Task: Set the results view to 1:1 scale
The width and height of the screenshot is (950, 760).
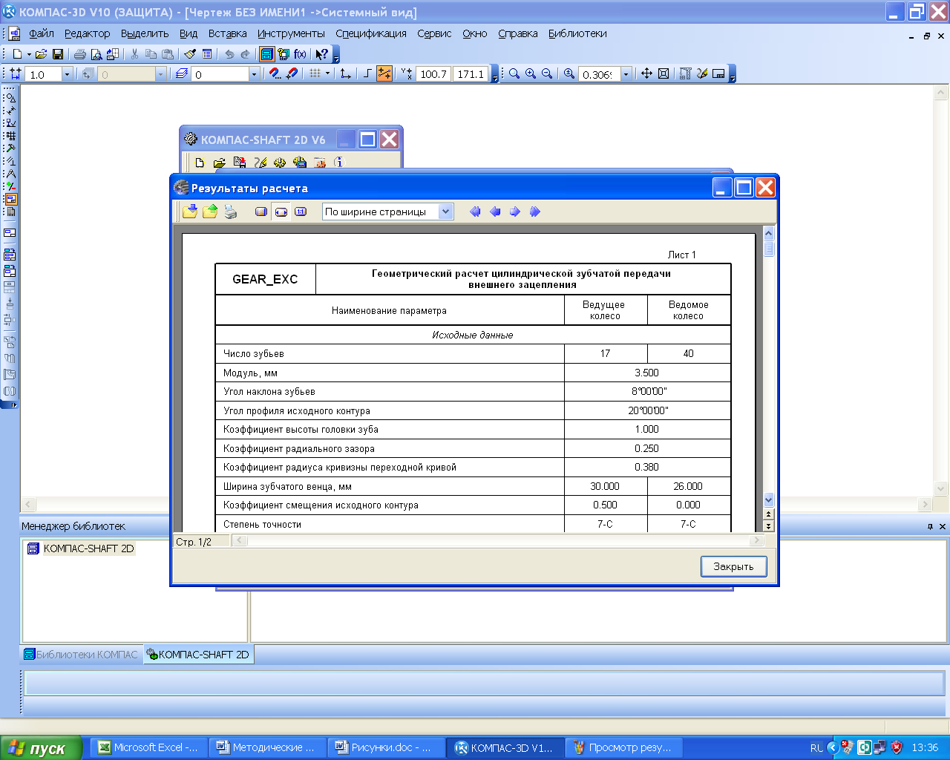Action: click(301, 212)
